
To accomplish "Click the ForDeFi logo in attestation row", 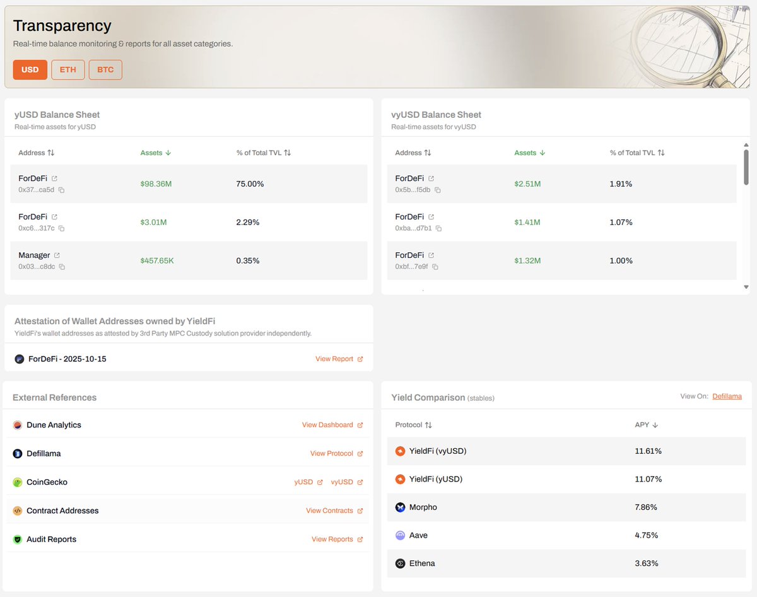I will [20, 359].
